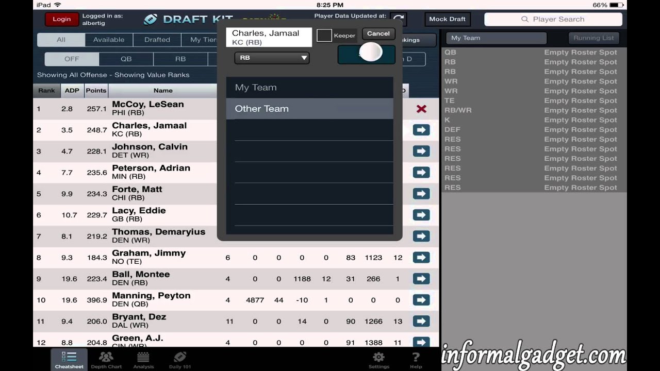The height and width of the screenshot is (371, 660).
Task: Tap the Player Search field
Action: (x=553, y=19)
